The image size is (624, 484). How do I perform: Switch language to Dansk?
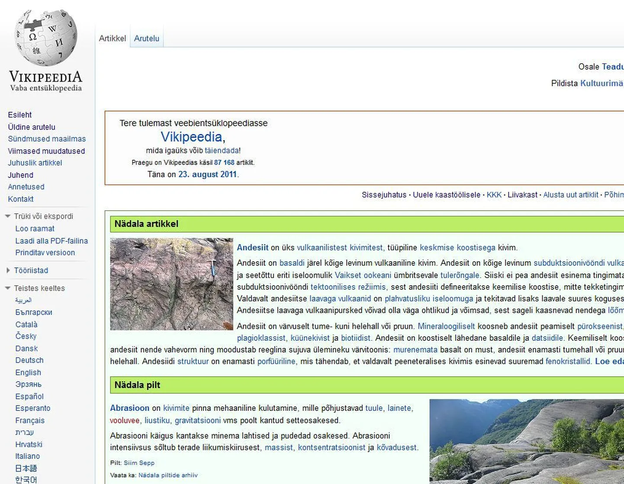pos(26,348)
